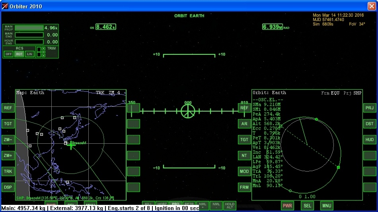Click the TRK ZM 4 map status text
The image size is (378, 212).
coord(108,93)
